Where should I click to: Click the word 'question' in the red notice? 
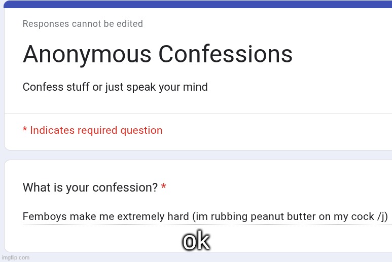pos(141,131)
